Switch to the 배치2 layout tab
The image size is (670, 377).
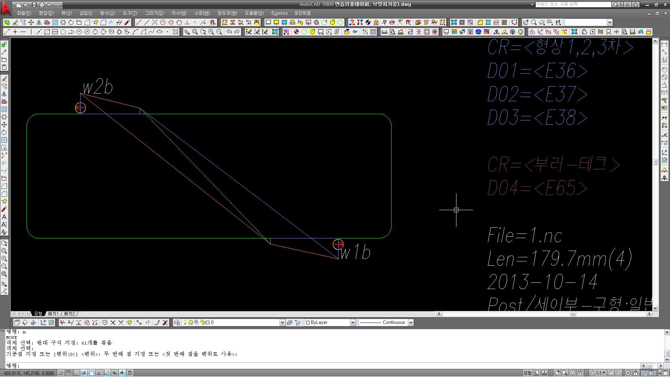[x=69, y=313]
